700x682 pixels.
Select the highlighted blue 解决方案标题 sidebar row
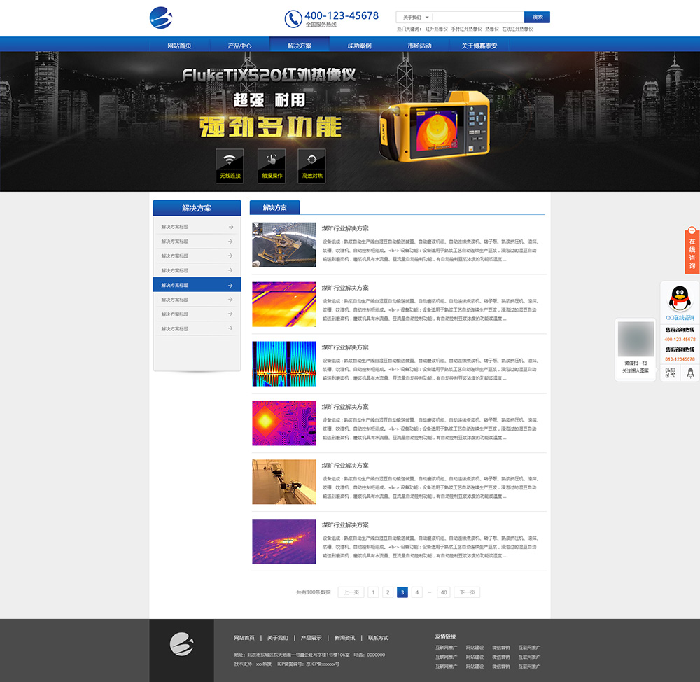tap(197, 285)
